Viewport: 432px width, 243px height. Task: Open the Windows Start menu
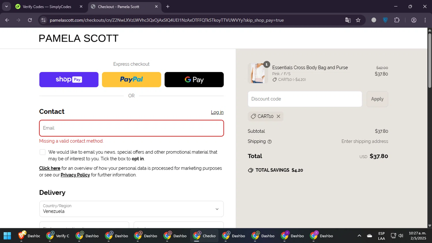(x=7, y=236)
